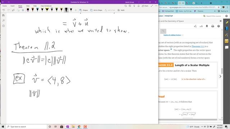Open Windows Start menu
The height and width of the screenshot is (129, 230).
coord(3,126)
